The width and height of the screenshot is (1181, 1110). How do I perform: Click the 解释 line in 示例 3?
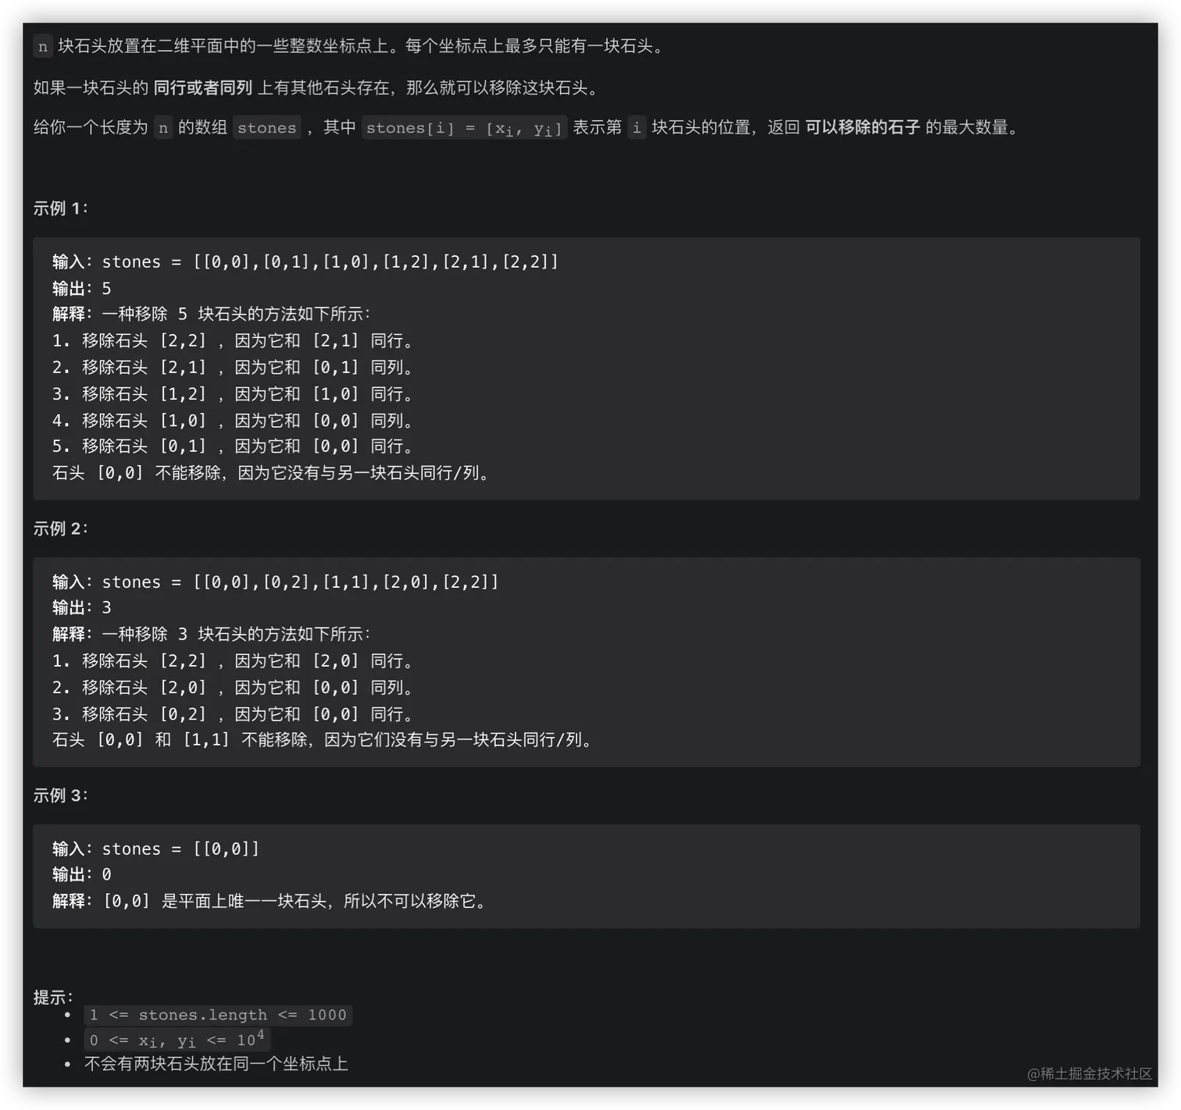(270, 902)
